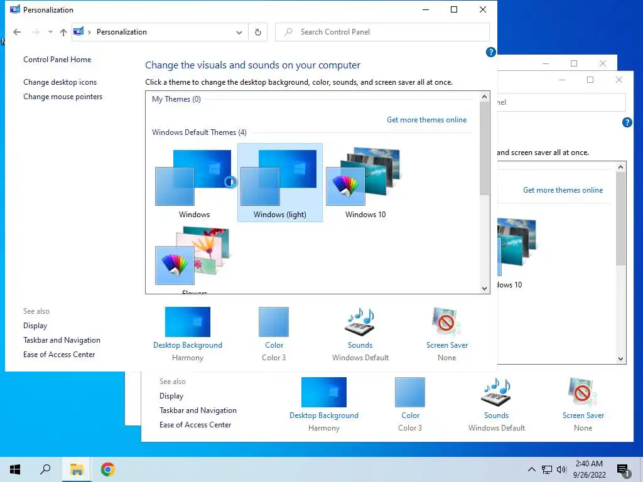Image resolution: width=643 pixels, height=482 pixels.
Task: Click Personalization in the address bar
Action: pos(121,32)
